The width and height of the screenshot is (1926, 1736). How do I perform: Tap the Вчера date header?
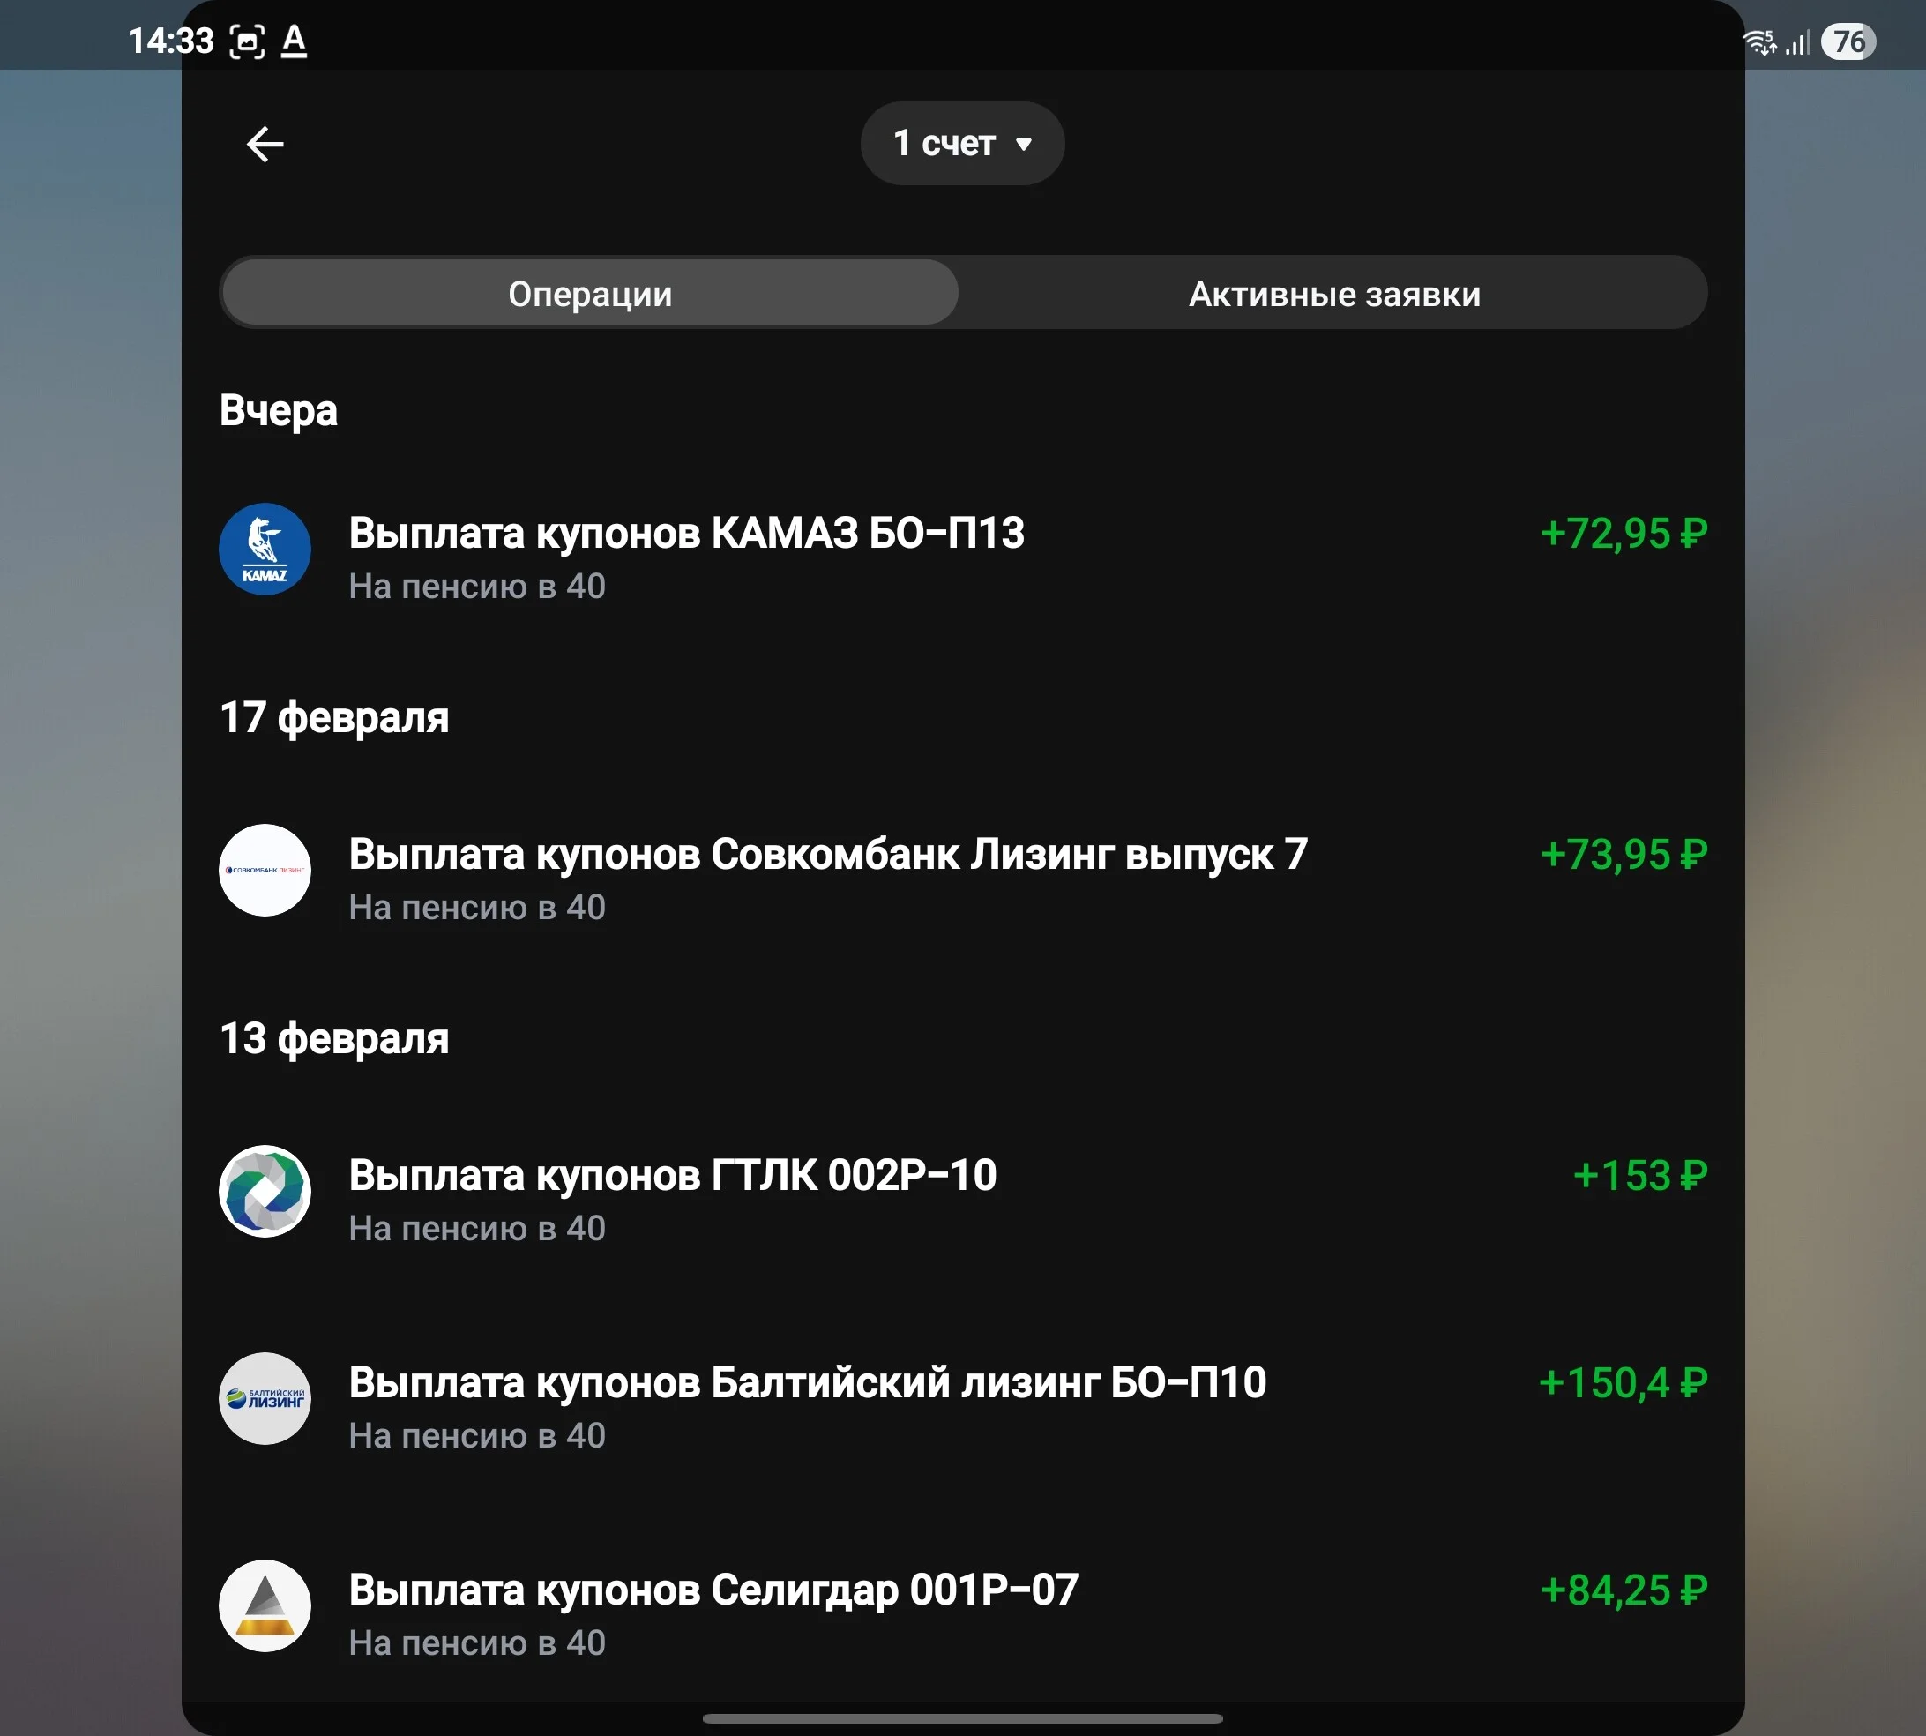click(x=279, y=411)
